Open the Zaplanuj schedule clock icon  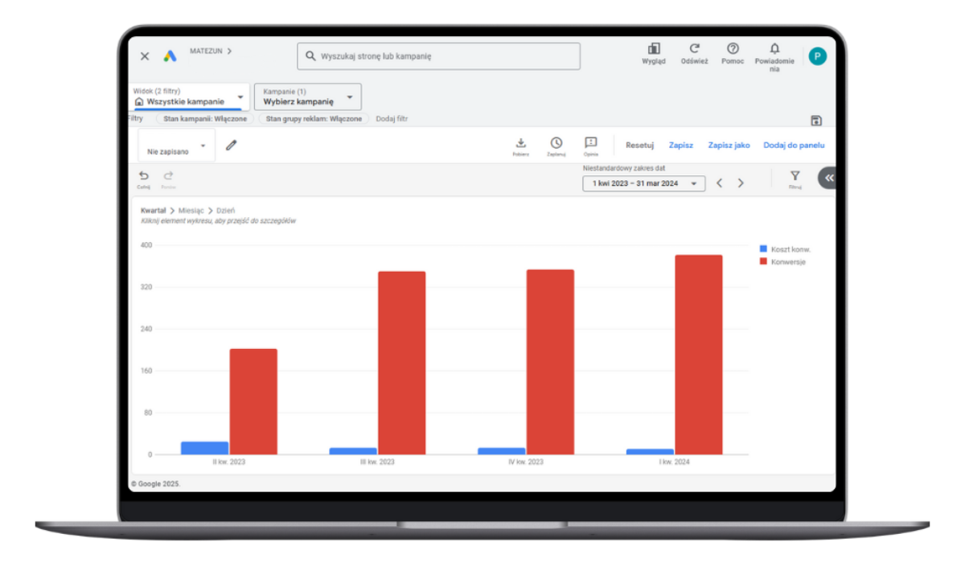(x=556, y=143)
